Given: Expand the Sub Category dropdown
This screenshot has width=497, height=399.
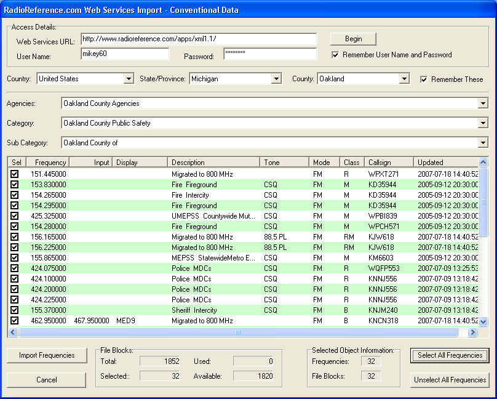Looking at the screenshot, I should click(483, 143).
